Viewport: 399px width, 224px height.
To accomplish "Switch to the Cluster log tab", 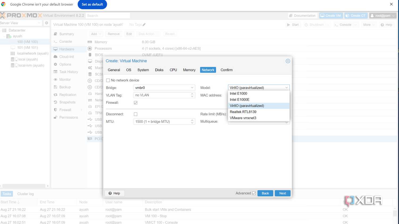I will 26,194.
